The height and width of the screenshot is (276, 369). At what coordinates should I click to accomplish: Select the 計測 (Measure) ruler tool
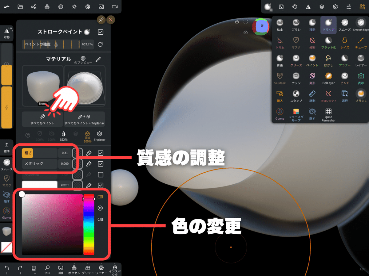312,96
